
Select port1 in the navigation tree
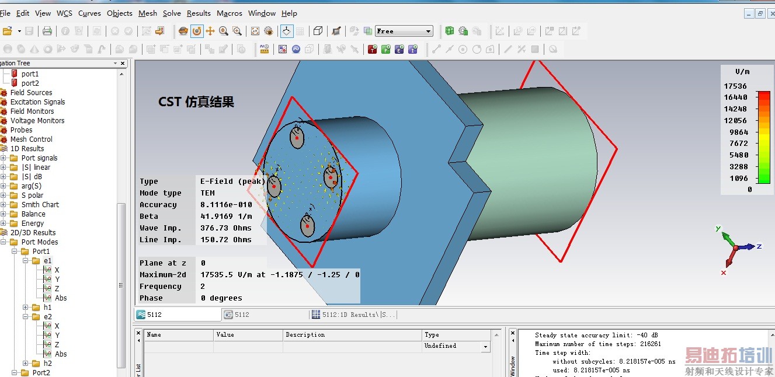point(30,74)
